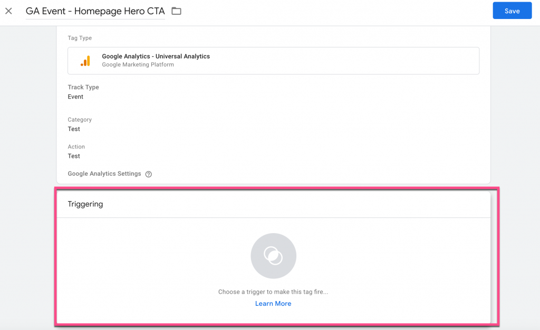Open the folder icon beside the tag name
The width and height of the screenshot is (540, 330).
point(176,11)
